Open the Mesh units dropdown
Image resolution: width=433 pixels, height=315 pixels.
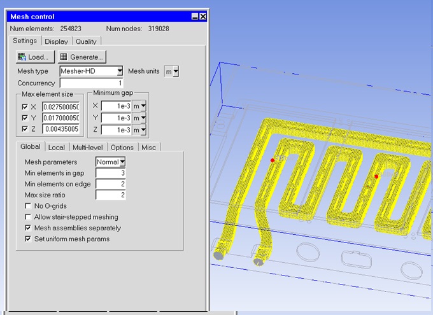pyautogui.click(x=175, y=72)
